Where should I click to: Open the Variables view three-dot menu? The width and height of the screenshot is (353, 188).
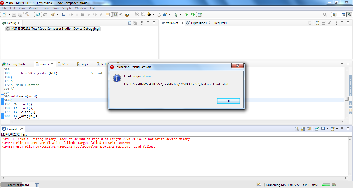(x=336, y=23)
